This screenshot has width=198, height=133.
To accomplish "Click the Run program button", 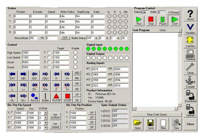I will pyautogui.click(x=139, y=21).
